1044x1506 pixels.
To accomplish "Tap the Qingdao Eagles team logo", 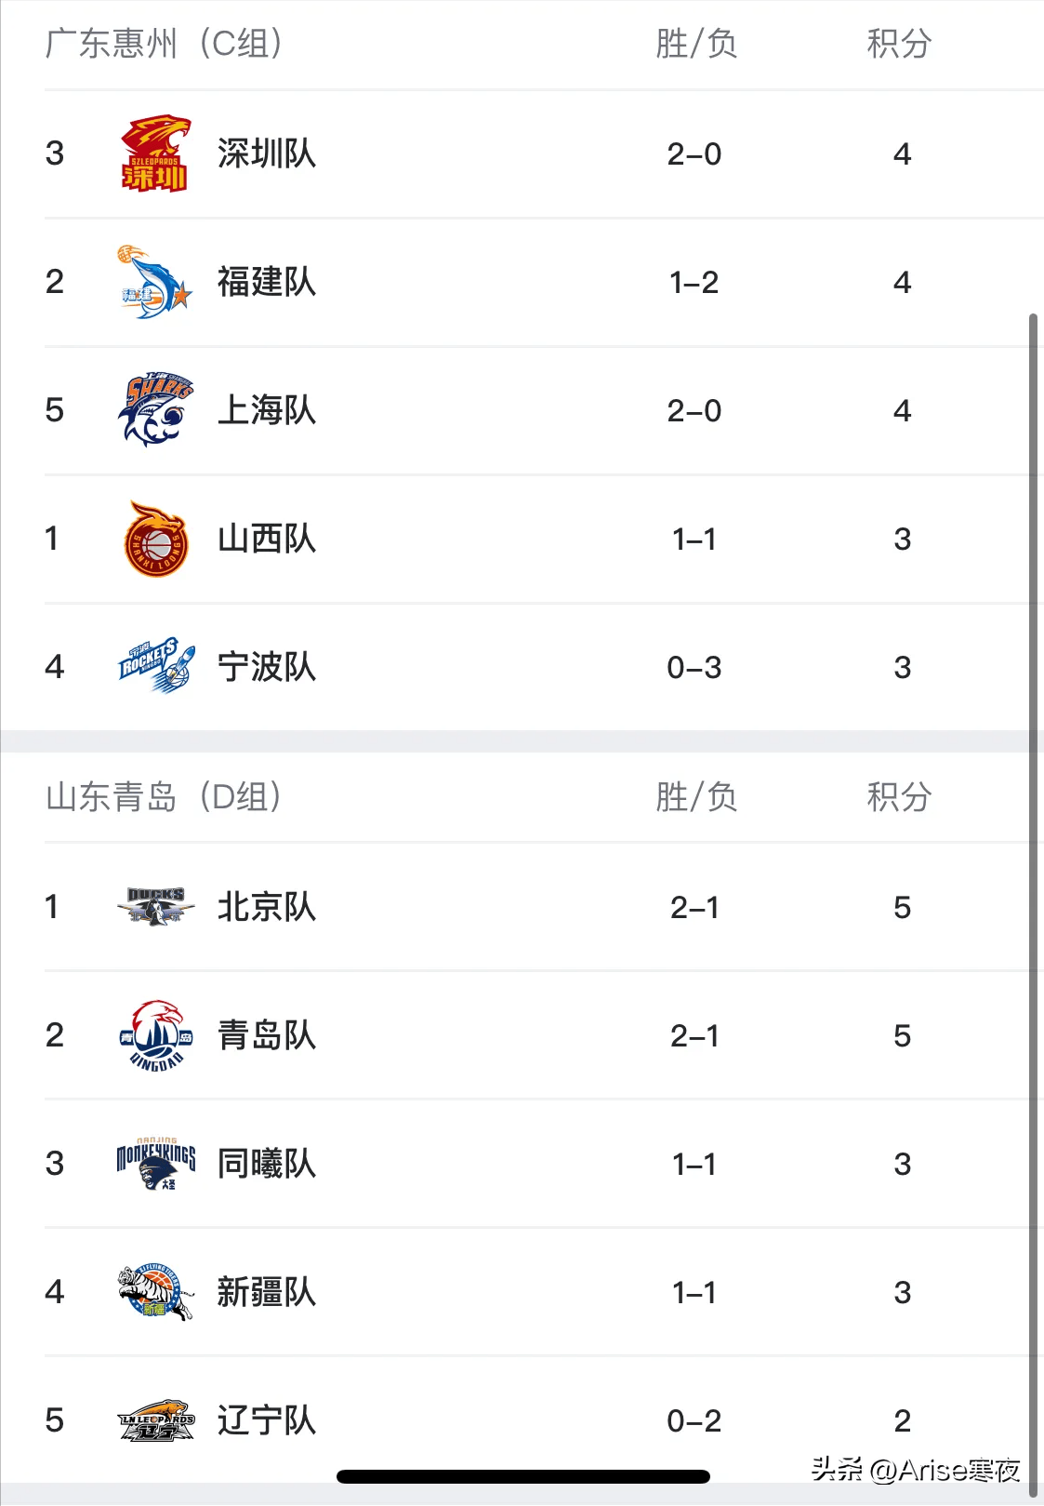I will [155, 1035].
